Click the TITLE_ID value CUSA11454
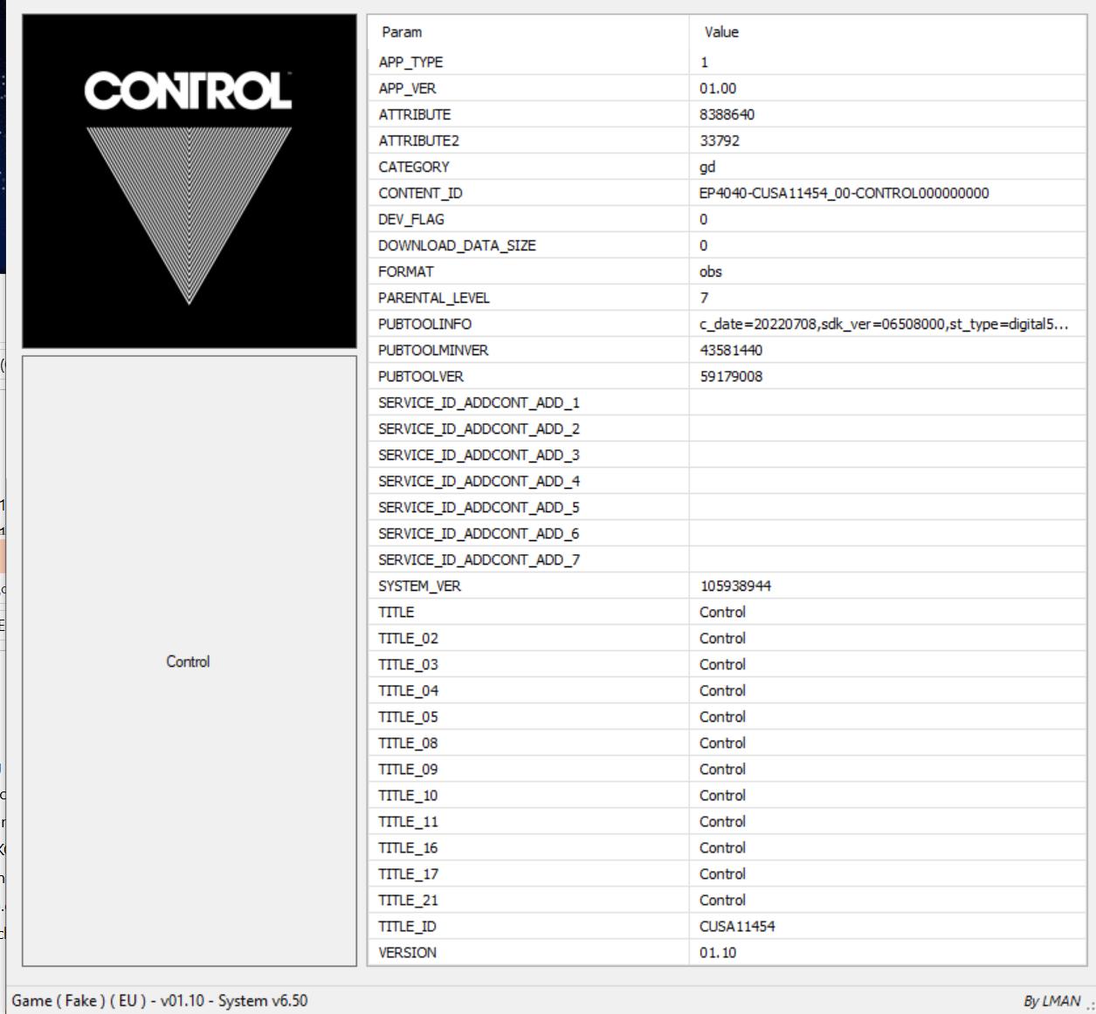Image resolution: width=1096 pixels, height=1014 pixels. pyautogui.click(x=737, y=926)
